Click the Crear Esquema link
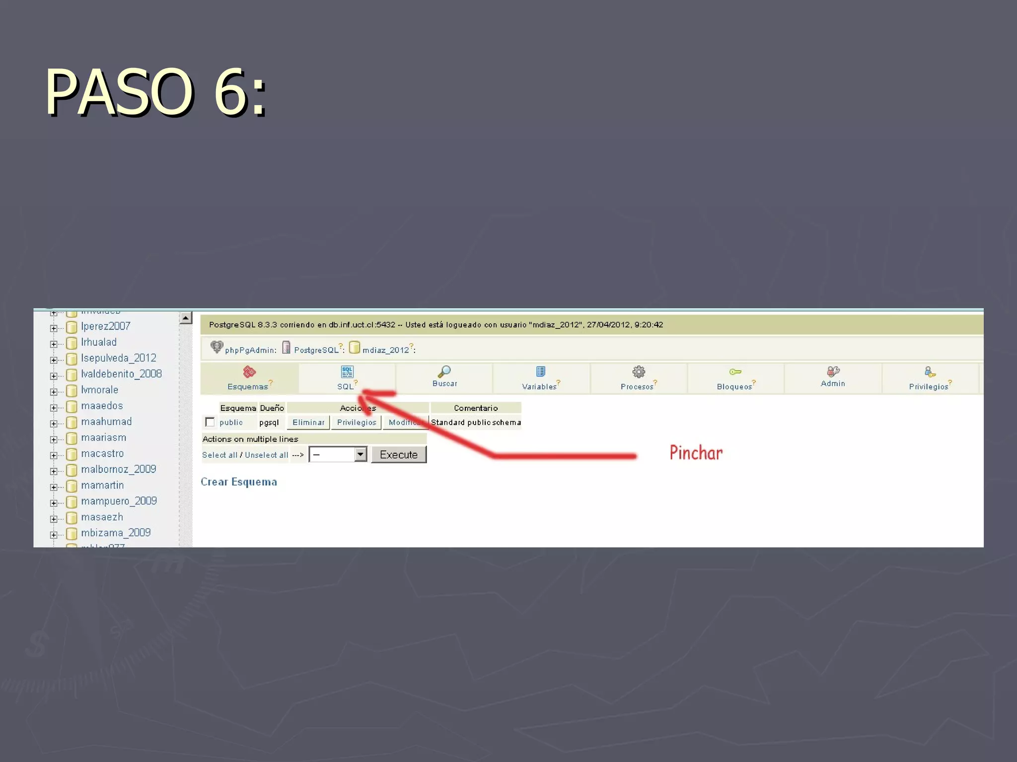1017x762 pixels. (x=239, y=482)
